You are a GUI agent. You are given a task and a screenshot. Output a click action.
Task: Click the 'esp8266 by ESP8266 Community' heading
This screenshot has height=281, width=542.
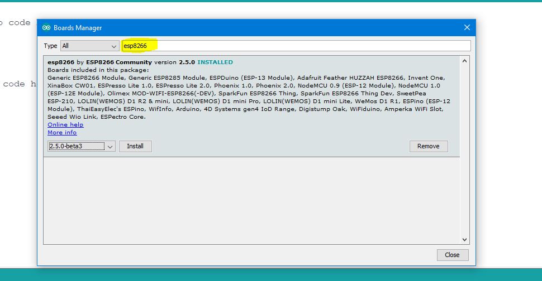click(x=99, y=62)
